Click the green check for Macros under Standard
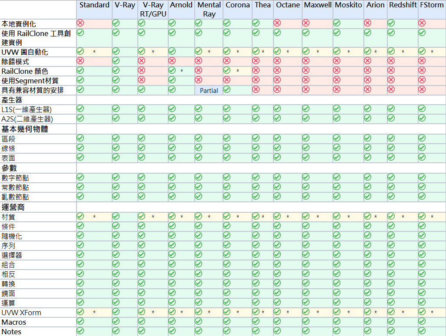The image size is (446, 336). click(x=80, y=321)
